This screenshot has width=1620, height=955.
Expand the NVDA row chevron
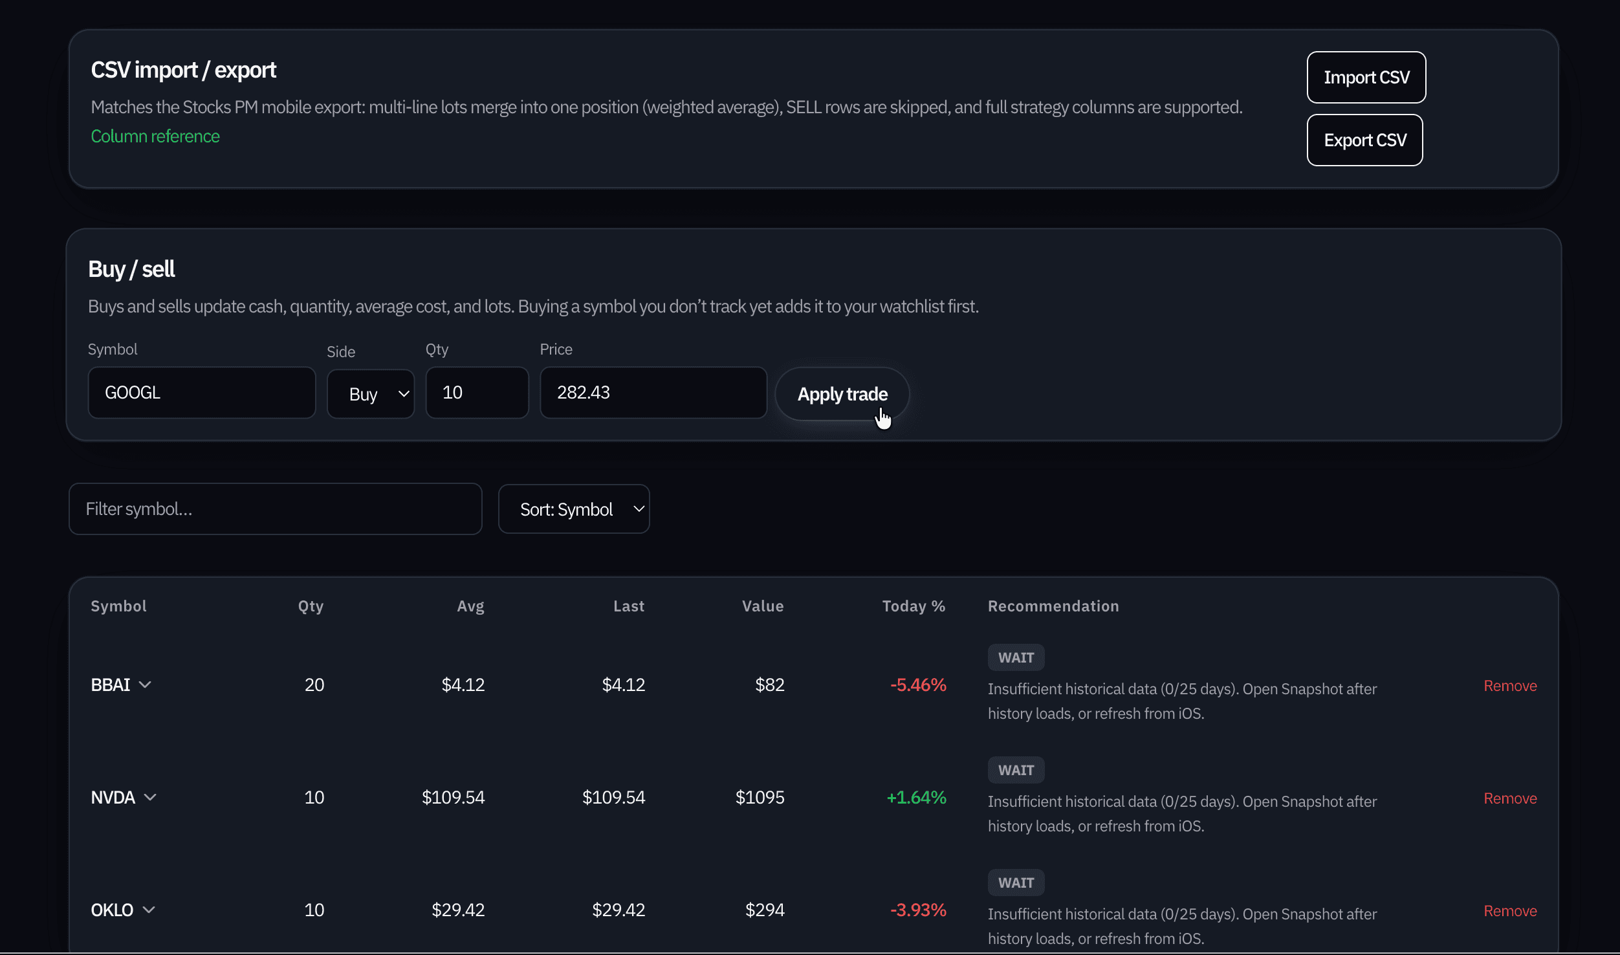click(x=150, y=797)
